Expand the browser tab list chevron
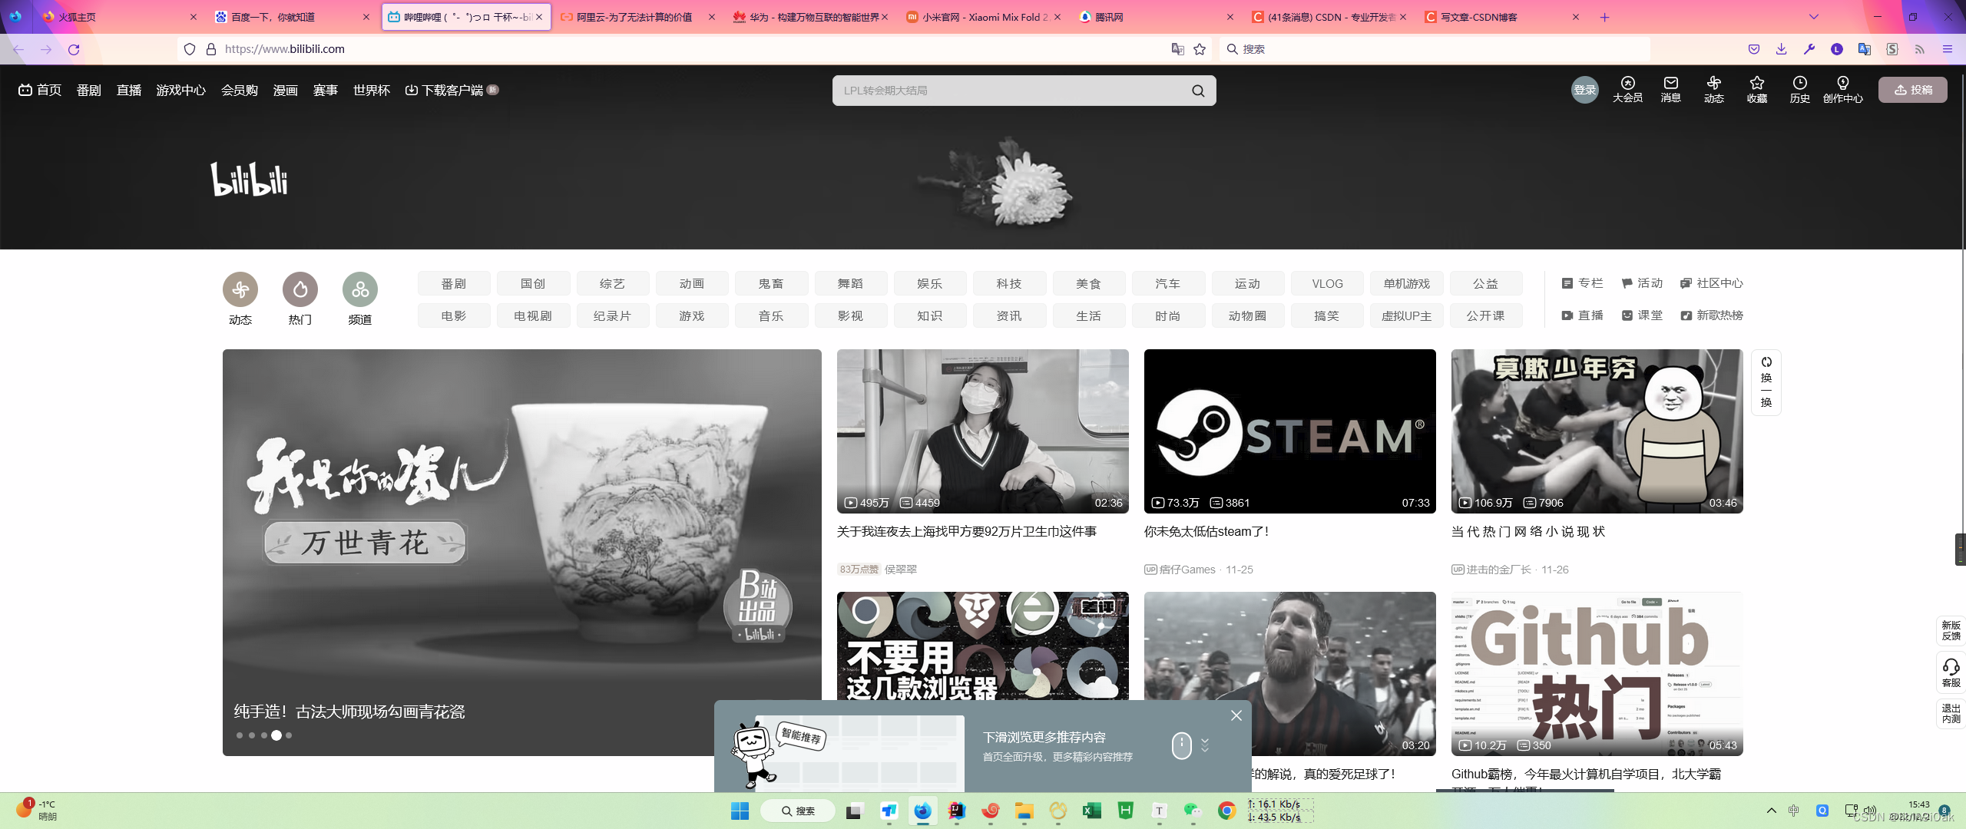 tap(1814, 17)
